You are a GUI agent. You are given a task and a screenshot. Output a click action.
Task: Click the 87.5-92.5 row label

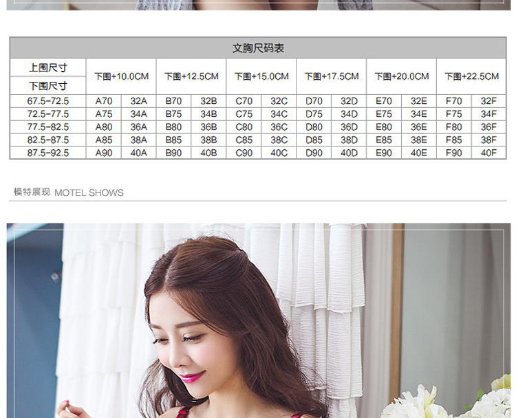(48, 153)
